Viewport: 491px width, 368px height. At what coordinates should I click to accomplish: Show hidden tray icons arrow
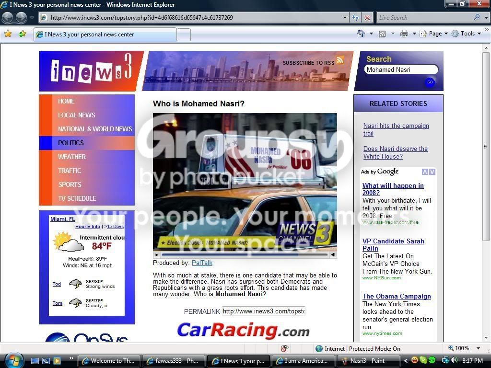(x=406, y=360)
